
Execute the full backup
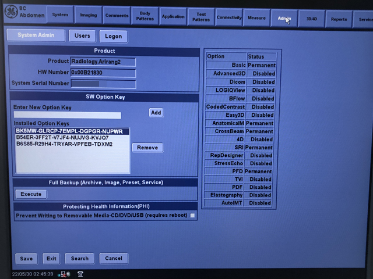tap(31, 194)
